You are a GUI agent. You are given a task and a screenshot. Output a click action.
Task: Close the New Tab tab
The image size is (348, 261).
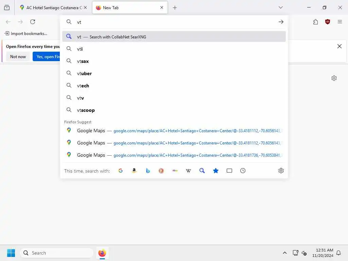[162, 7]
